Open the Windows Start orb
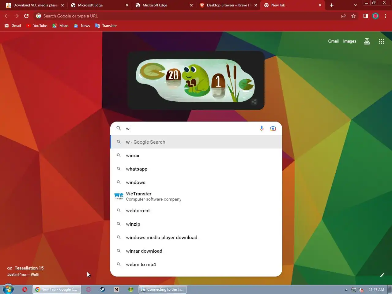Screen dimensions: 392x294 click(x=8, y=289)
